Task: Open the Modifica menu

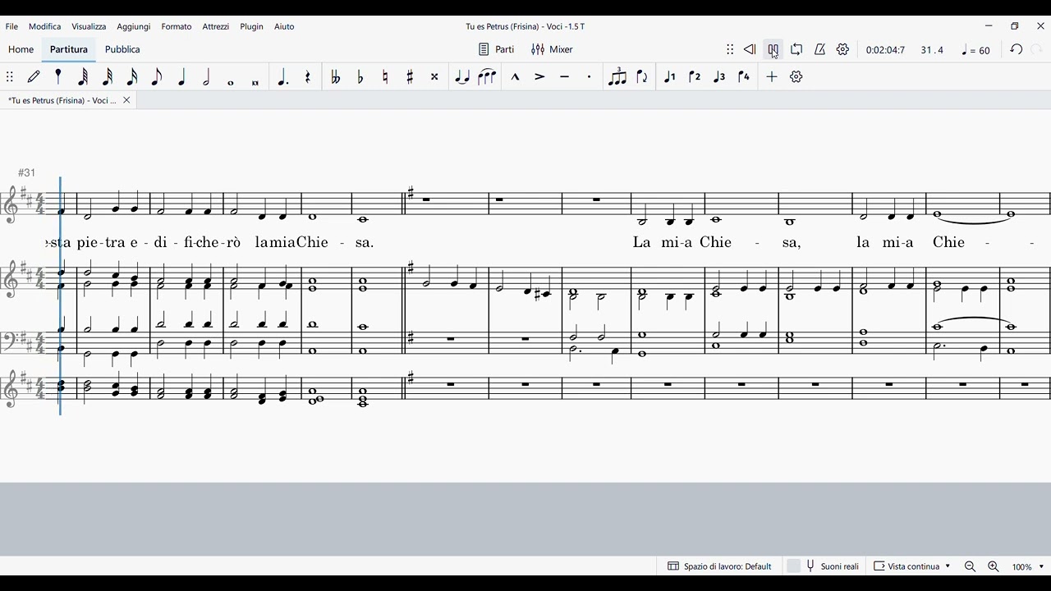Action: click(x=45, y=26)
